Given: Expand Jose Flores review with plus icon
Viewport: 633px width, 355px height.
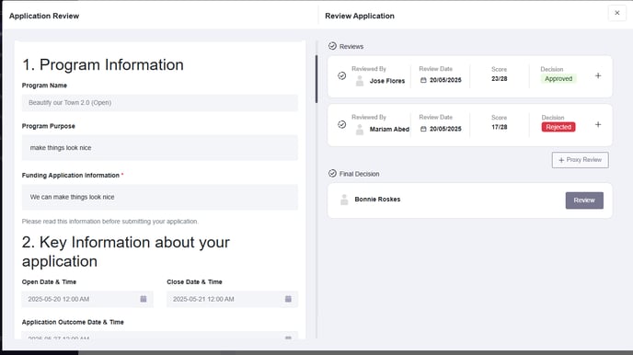Looking at the screenshot, I should click(598, 75).
